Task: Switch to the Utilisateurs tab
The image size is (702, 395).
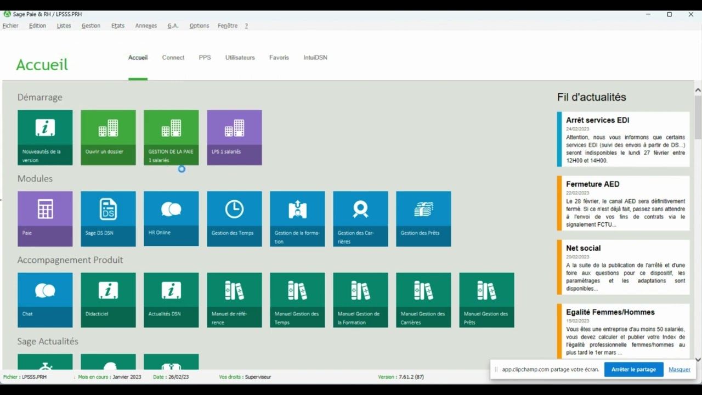Action: [240, 58]
